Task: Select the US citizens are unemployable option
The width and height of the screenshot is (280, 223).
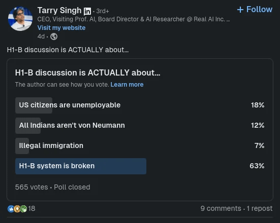Action: 140,105
